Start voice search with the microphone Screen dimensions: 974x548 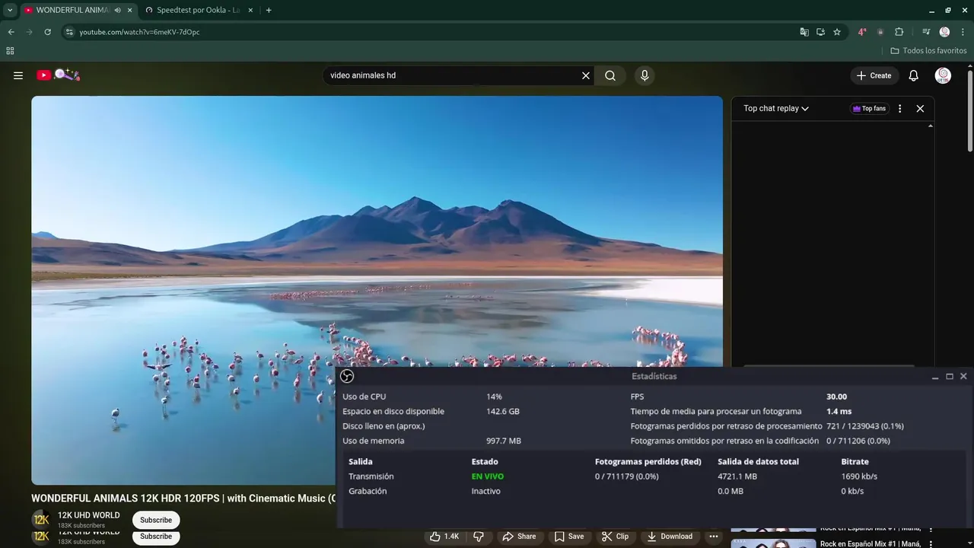[x=645, y=75]
